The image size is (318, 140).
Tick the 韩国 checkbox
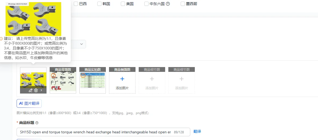tap(99, 4)
